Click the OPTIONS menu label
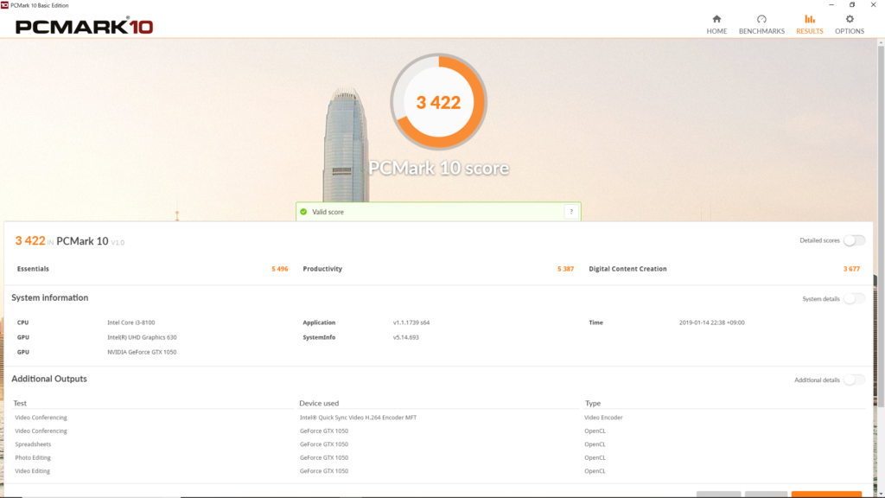This screenshot has height=498, width=885. point(850,31)
